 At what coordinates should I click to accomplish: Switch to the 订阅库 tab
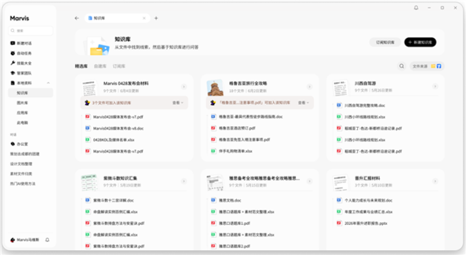point(119,66)
